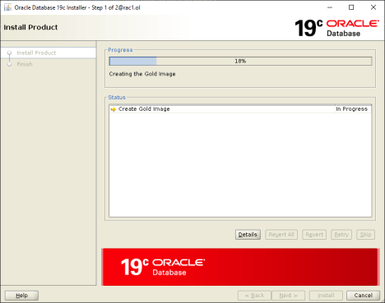Maximize the installer window

351,7
